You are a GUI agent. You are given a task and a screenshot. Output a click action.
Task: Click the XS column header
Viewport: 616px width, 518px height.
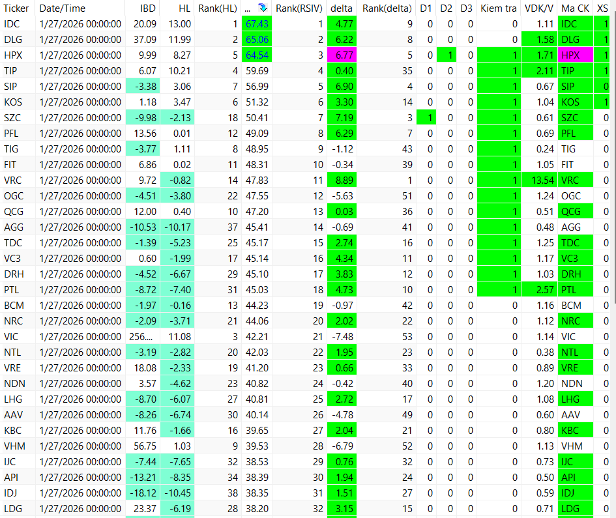(x=602, y=8)
